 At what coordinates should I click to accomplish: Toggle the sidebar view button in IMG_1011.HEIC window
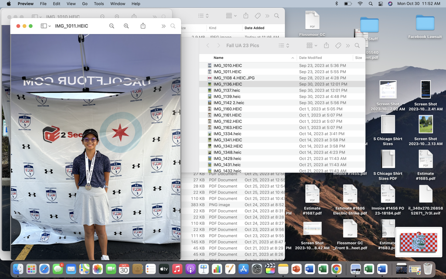(44, 26)
